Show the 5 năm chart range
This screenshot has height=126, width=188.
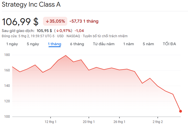coord(148,44)
